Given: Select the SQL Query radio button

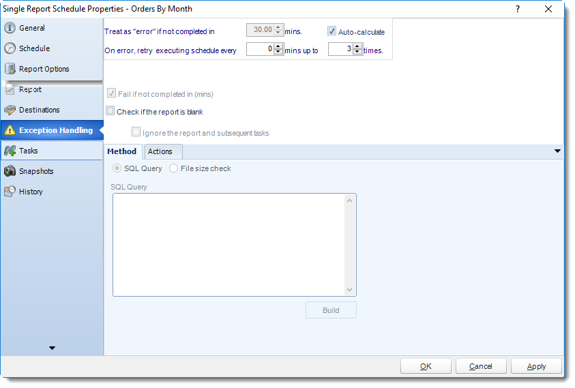Looking at the screenshot, I should (117, 168).
